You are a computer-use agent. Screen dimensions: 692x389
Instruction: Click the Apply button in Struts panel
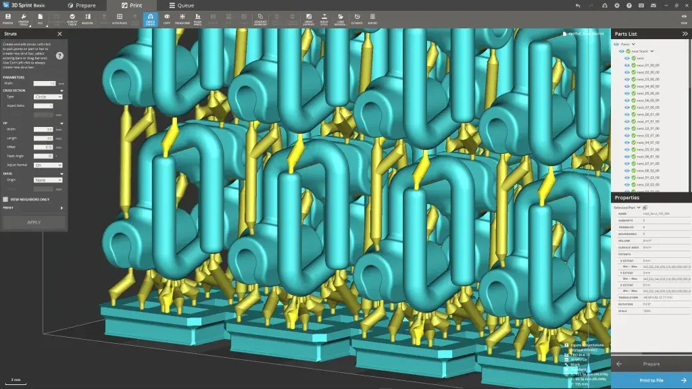pos(33,223)
